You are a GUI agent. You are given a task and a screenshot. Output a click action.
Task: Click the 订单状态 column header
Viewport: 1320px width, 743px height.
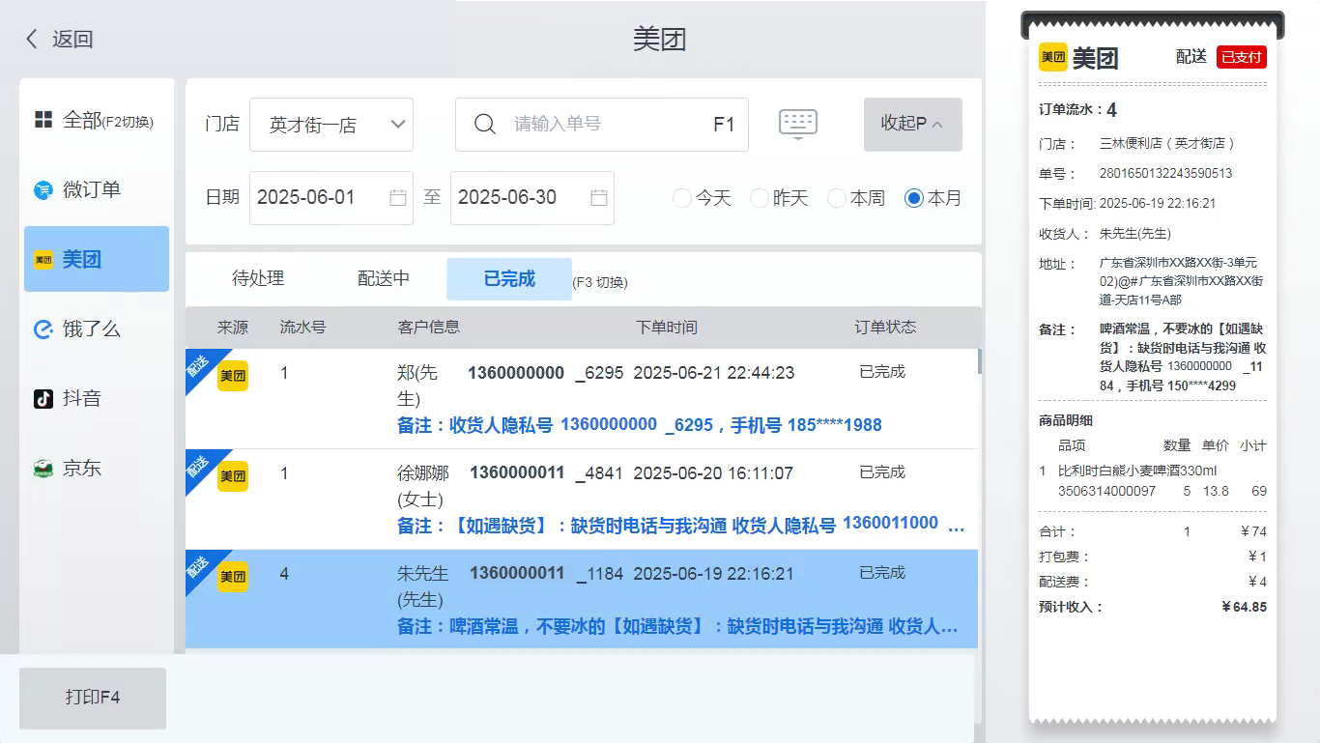click(886, 328)
